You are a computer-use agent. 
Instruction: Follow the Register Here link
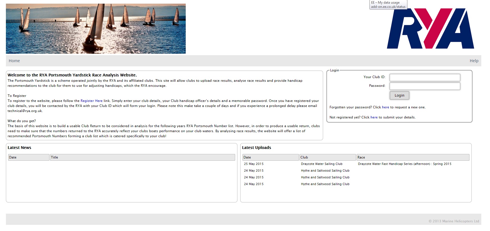point(92,101)
